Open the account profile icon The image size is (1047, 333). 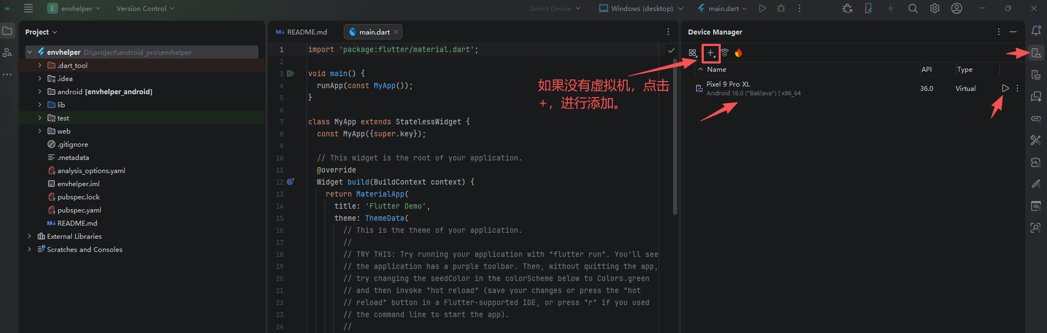957,8
